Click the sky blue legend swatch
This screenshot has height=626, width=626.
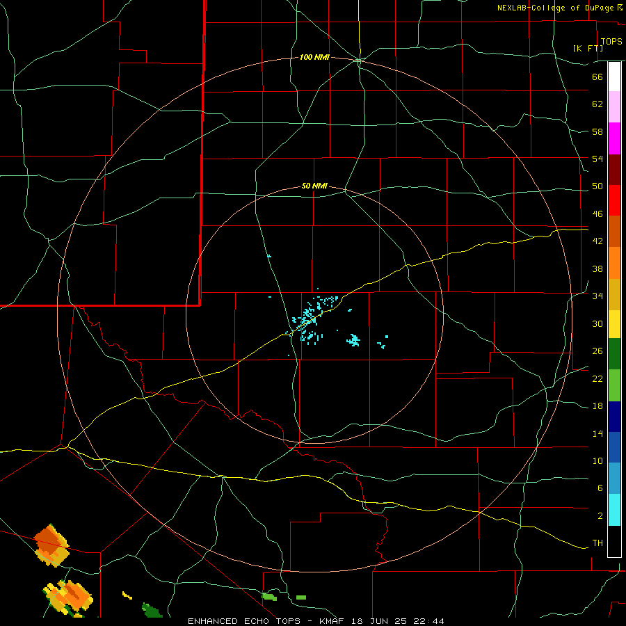[x=614, y=479]
